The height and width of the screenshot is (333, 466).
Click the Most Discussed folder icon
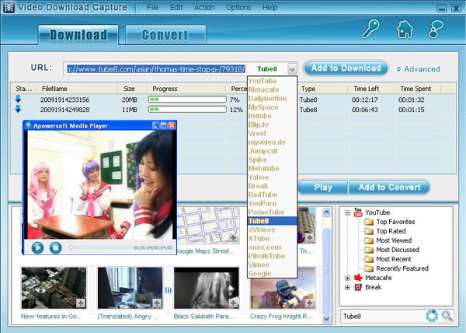coord(369,250)
